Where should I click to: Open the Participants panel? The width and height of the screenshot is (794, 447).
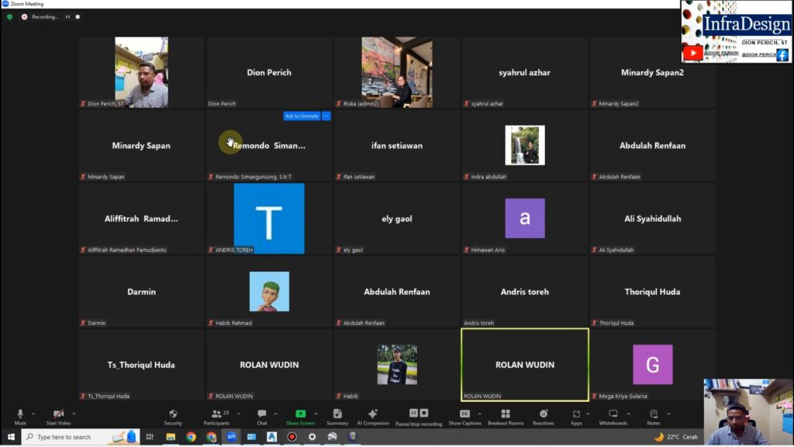216,414
